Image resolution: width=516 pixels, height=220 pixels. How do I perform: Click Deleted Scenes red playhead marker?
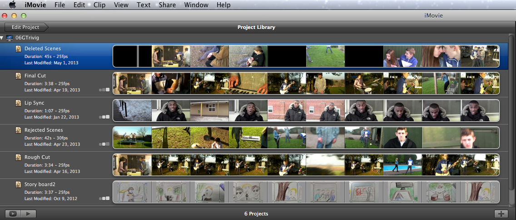138,57
